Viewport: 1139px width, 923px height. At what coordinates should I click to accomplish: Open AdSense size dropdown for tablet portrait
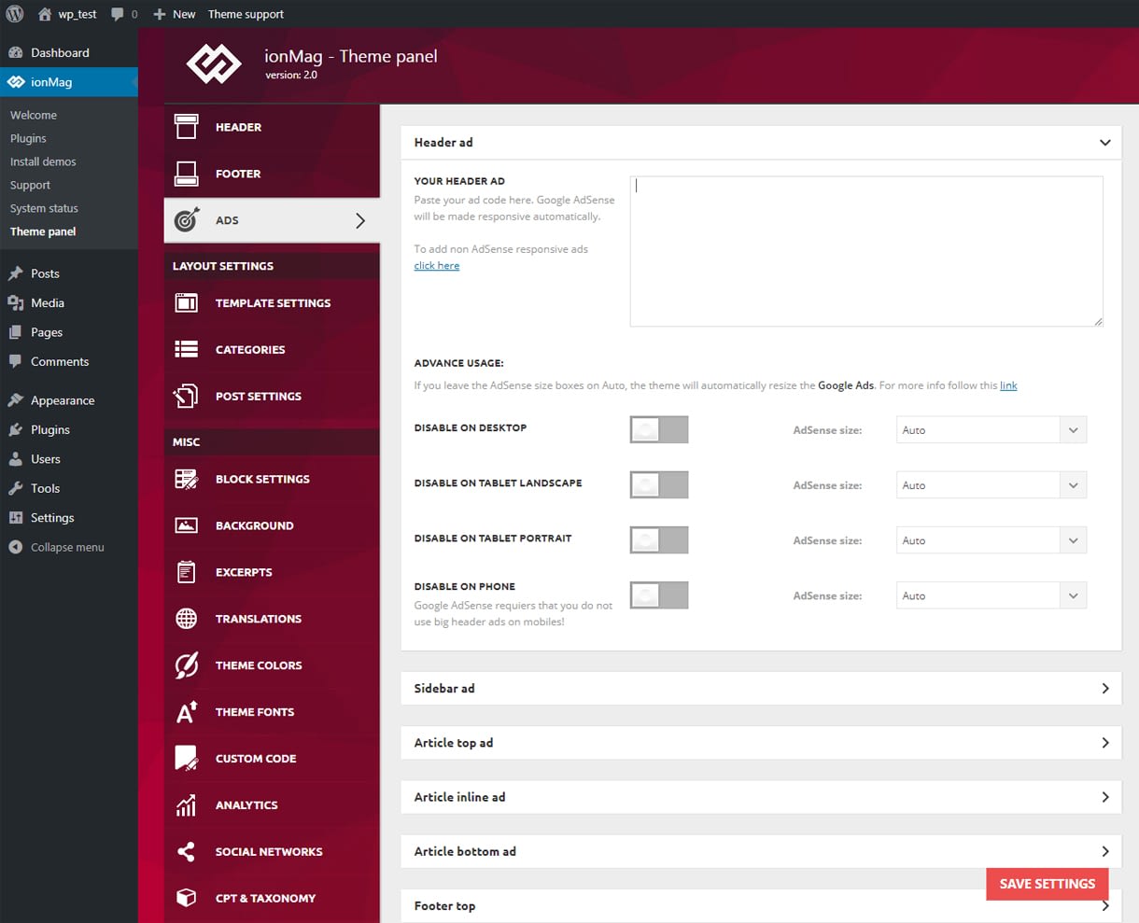[991, 540]
